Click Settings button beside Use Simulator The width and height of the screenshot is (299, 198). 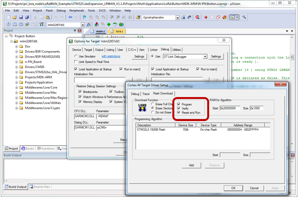click(139, 56)
